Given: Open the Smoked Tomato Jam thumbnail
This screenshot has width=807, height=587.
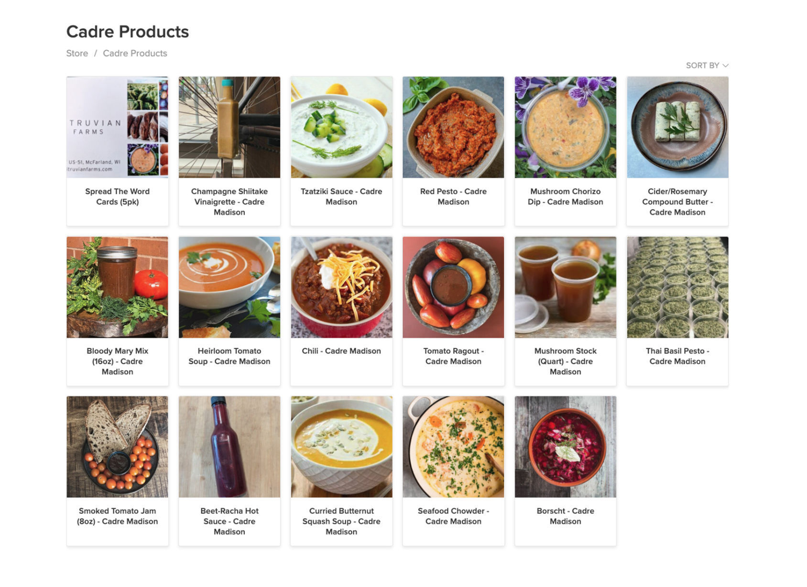Looking at the screenshot, I should (x=116, y=446).
